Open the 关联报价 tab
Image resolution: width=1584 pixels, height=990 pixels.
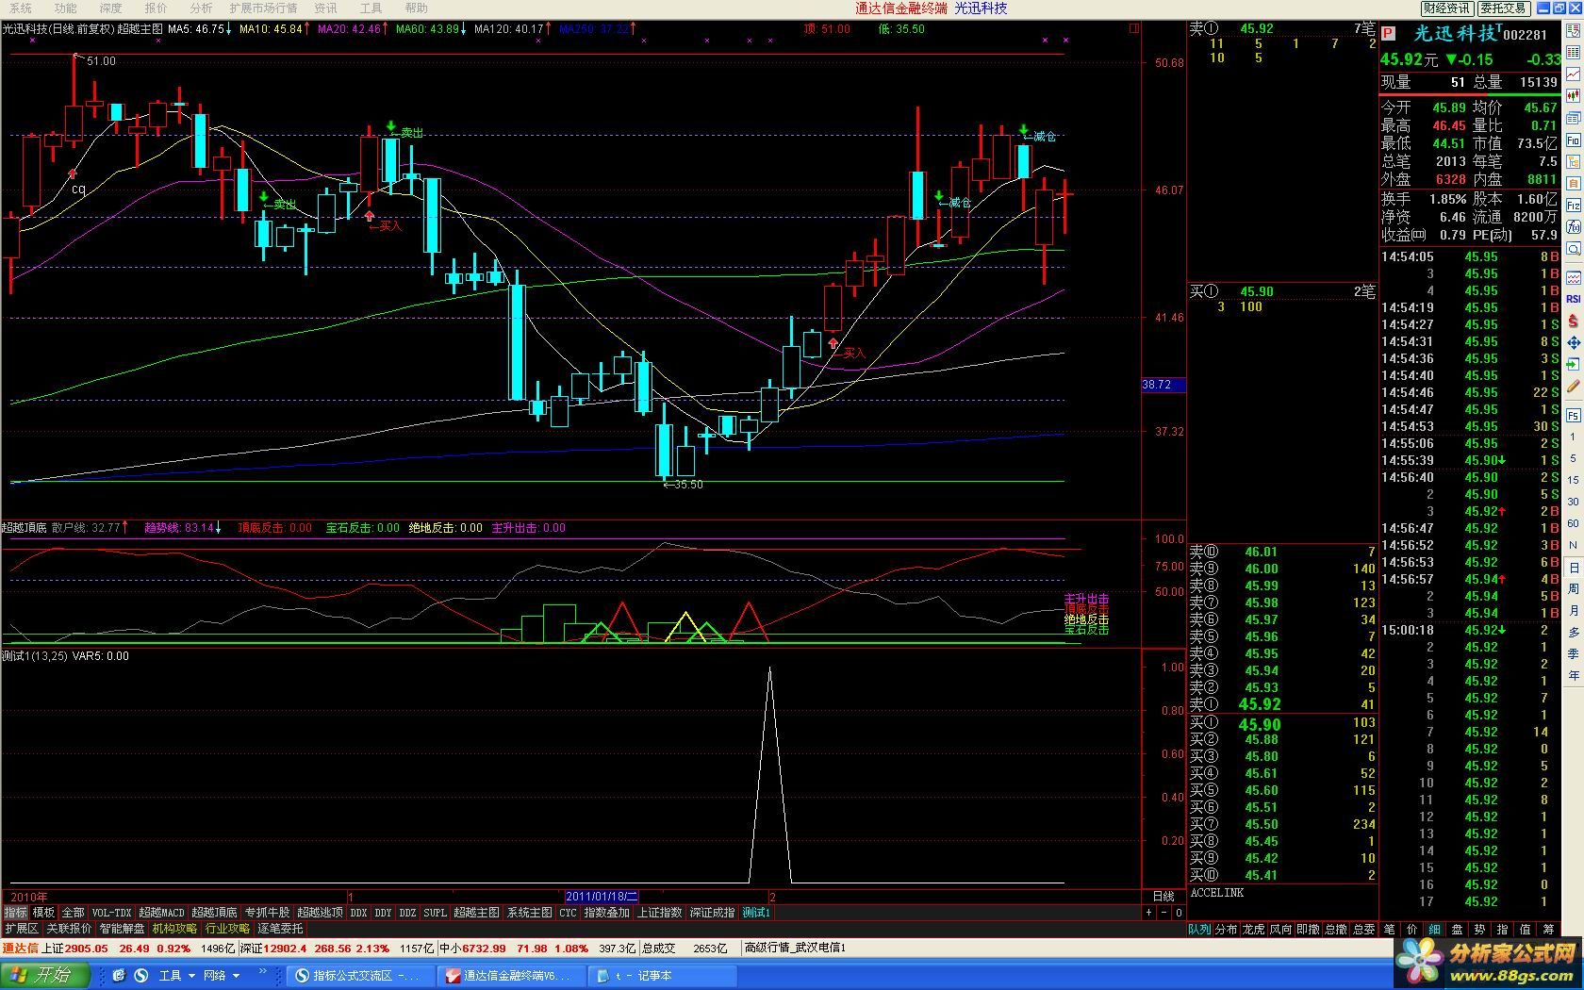(70, 929)
